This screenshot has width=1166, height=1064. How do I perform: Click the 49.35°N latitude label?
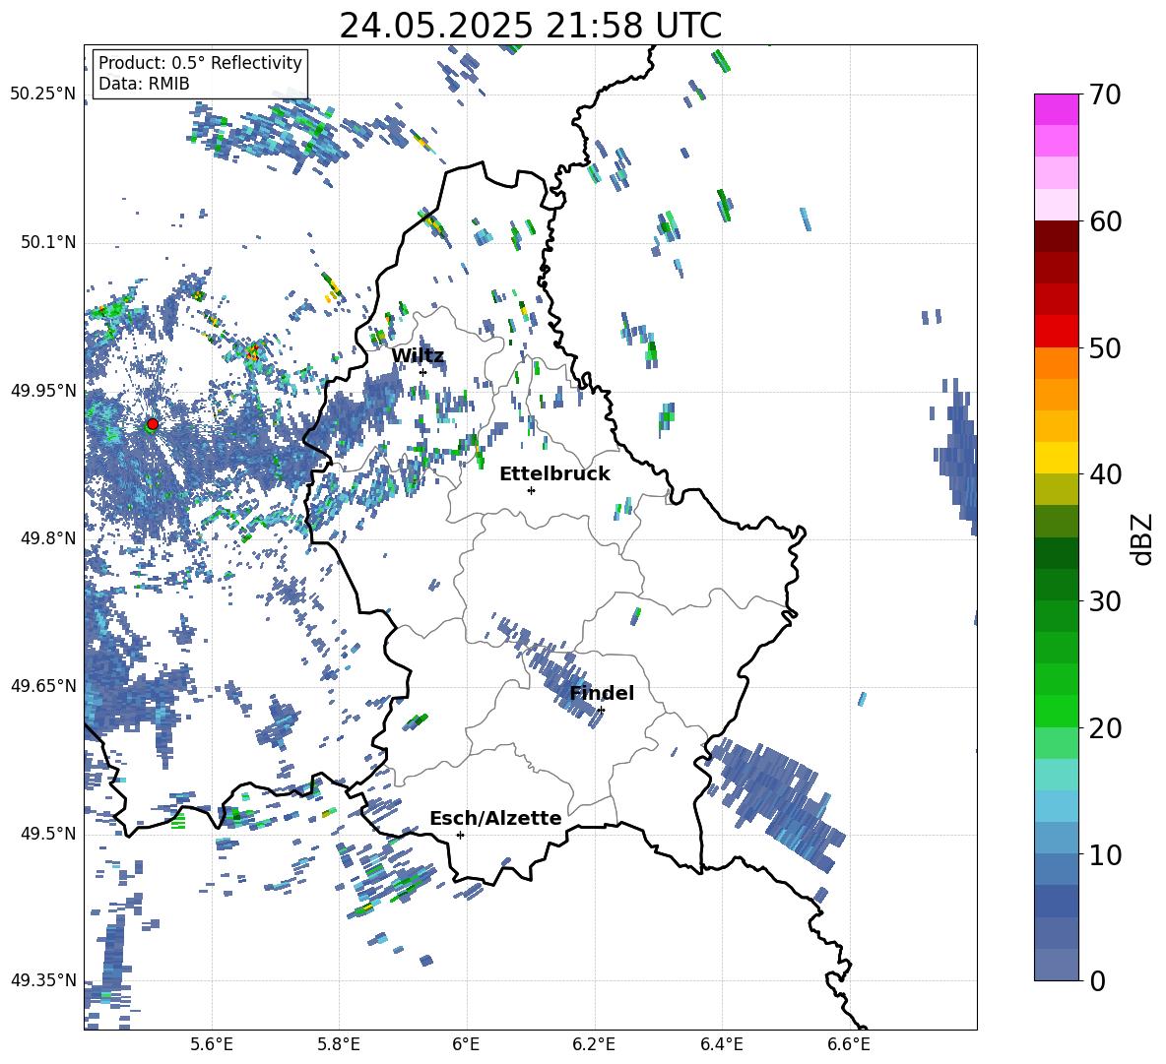tap(43, 980)
